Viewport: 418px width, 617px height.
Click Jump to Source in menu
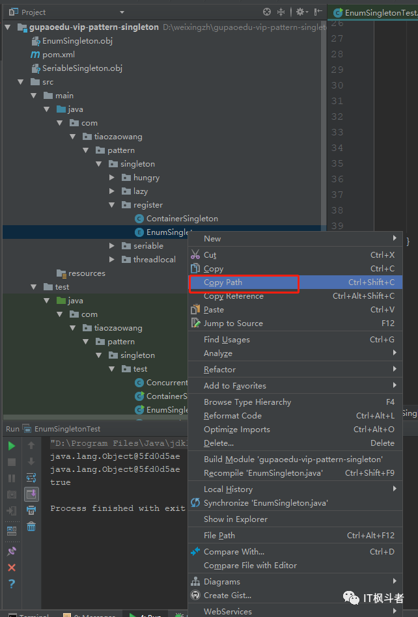coord(295,323)
